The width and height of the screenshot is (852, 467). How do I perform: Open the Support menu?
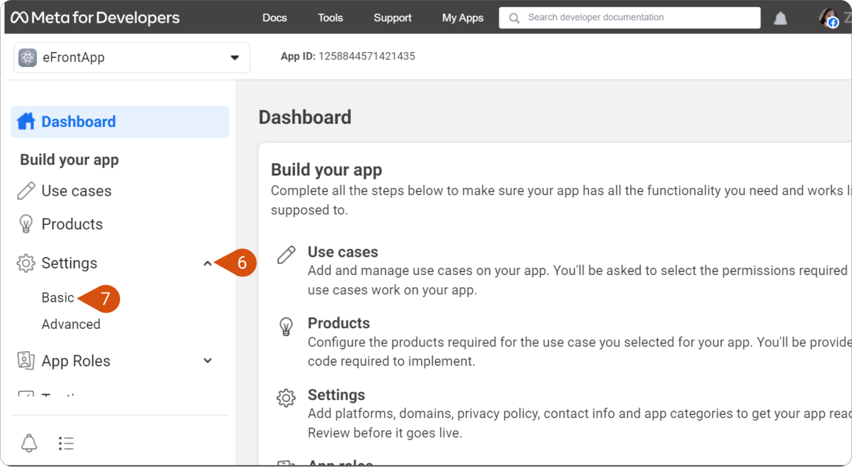click(x=393, y=17)
